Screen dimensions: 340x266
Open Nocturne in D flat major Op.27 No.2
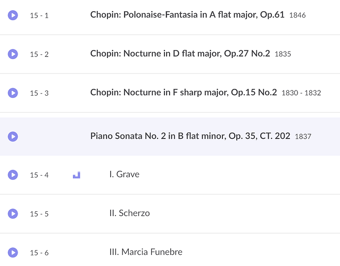tap(180, 54)
